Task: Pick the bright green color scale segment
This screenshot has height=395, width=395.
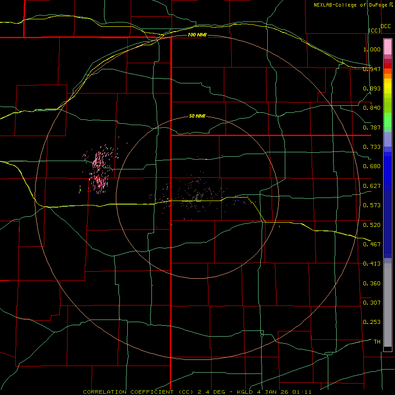Action: click(x=388, y=120)
